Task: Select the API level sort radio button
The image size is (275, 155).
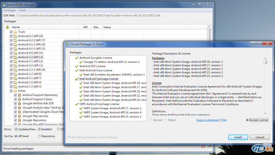Action: tap(16, 136)
